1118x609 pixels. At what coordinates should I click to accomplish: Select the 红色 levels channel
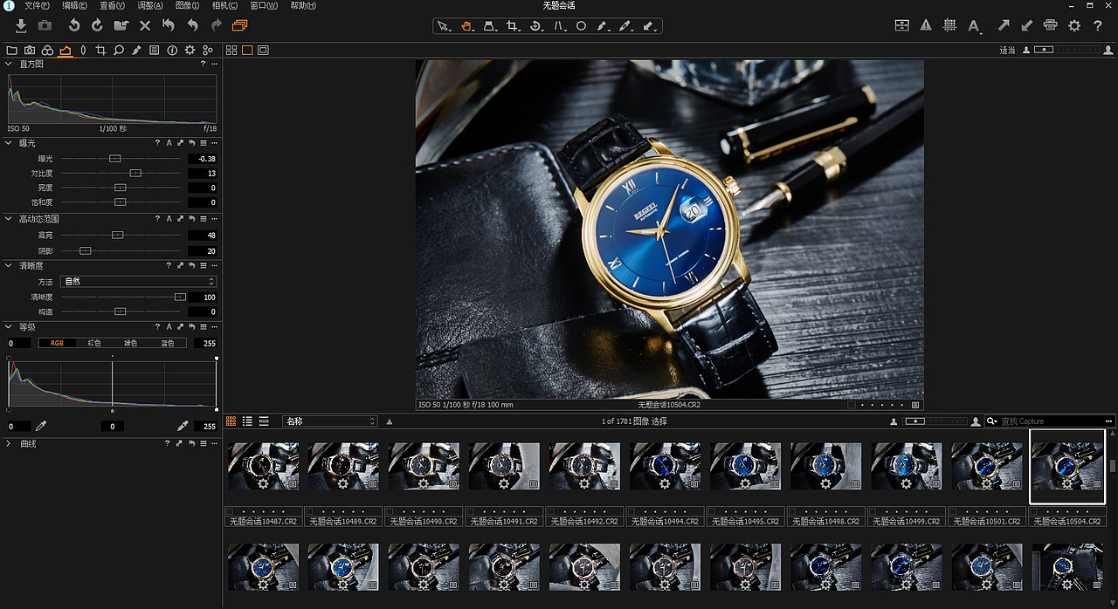(x=94, y=343)
